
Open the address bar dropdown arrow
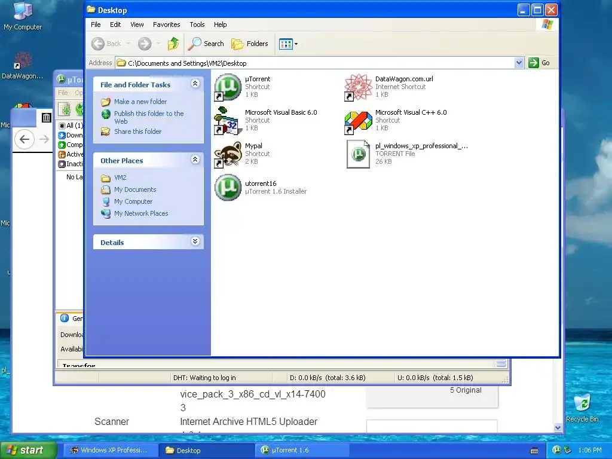(x=519, y=63)
